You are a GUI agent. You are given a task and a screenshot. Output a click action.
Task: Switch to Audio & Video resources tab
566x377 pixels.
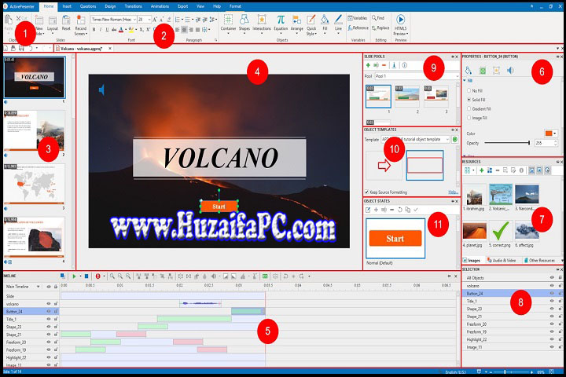[x=502, y=260]
